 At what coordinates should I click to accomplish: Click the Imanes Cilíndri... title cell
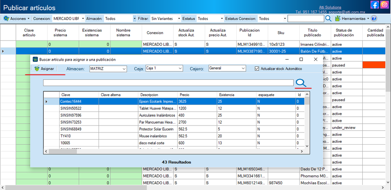point(315,44)
